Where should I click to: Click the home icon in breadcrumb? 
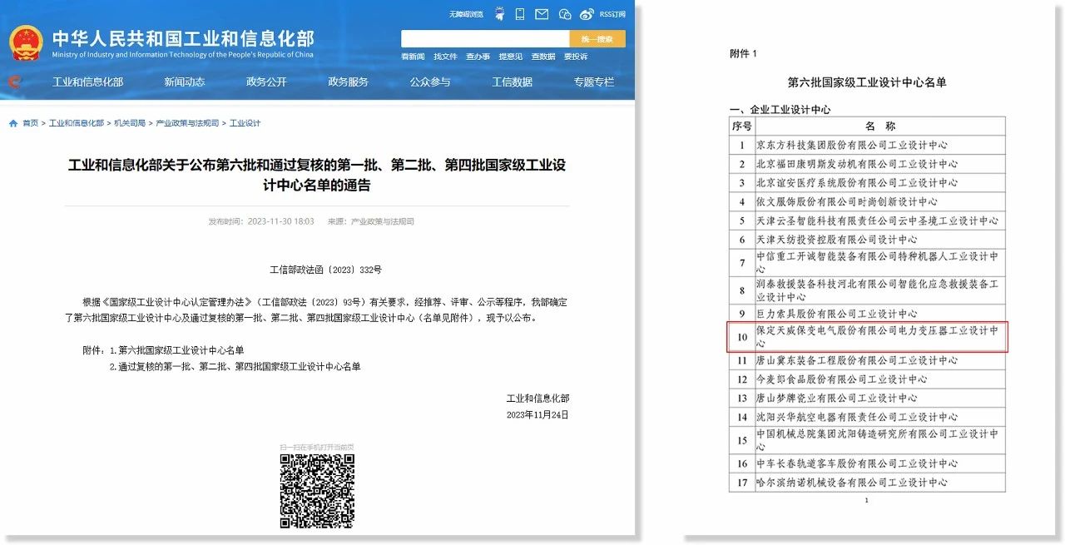point(13,123)
